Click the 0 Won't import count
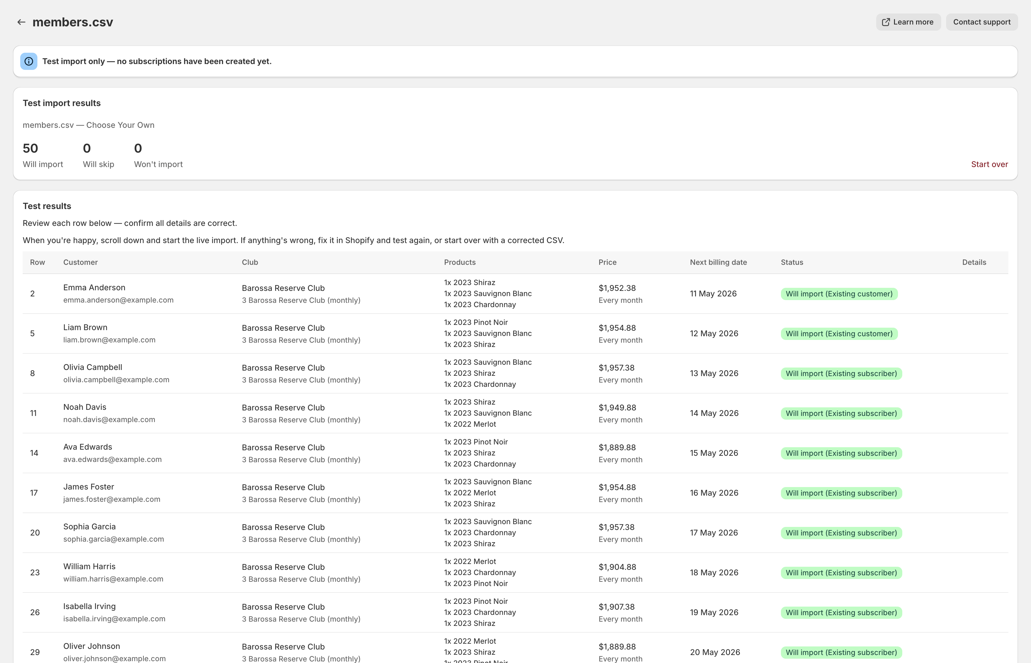Viewport: 1031px width, 663px height. 158,155
